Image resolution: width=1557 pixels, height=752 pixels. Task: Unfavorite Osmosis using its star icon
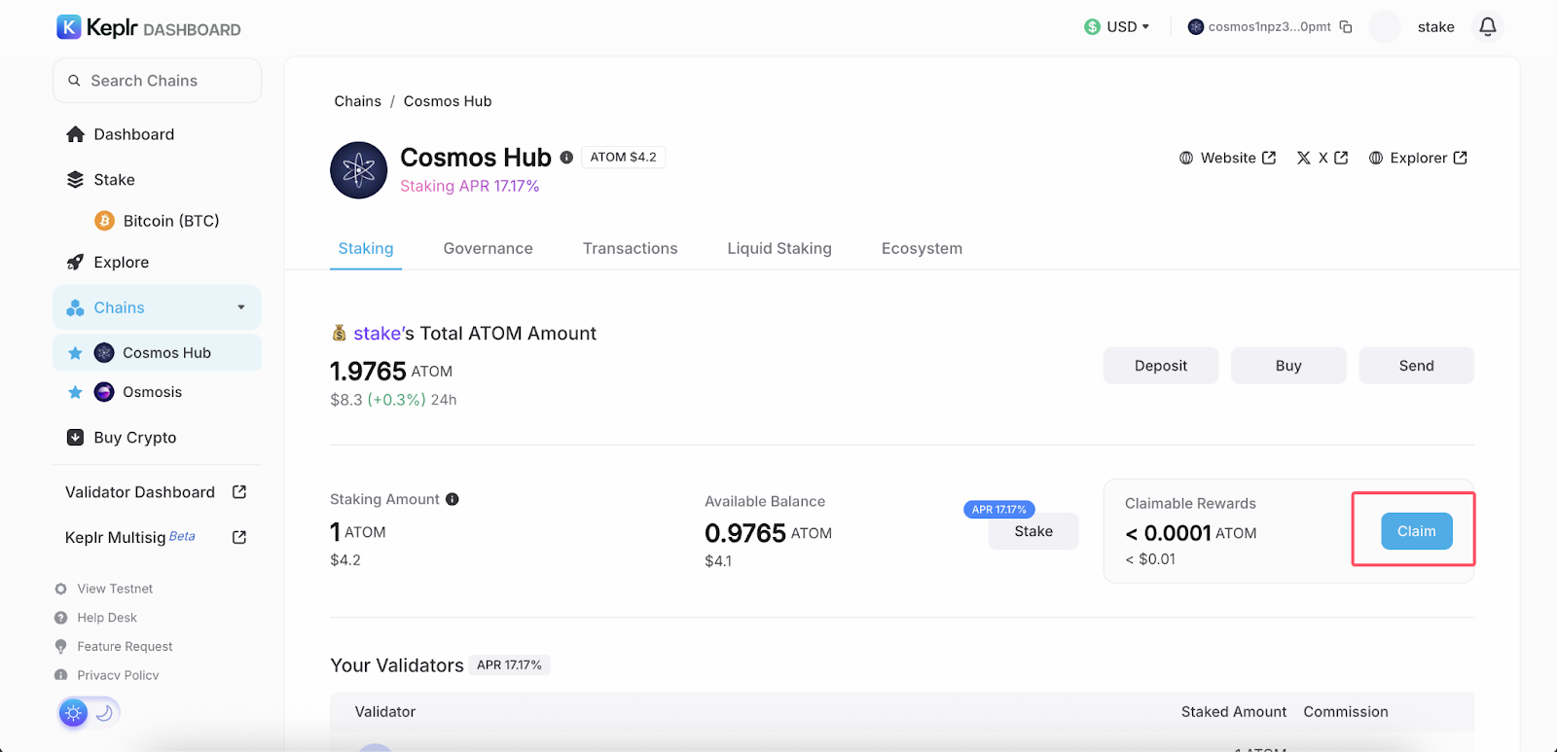point(75,392)
